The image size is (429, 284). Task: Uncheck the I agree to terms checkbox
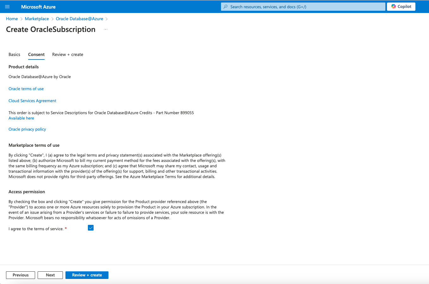tap(91, 228)
